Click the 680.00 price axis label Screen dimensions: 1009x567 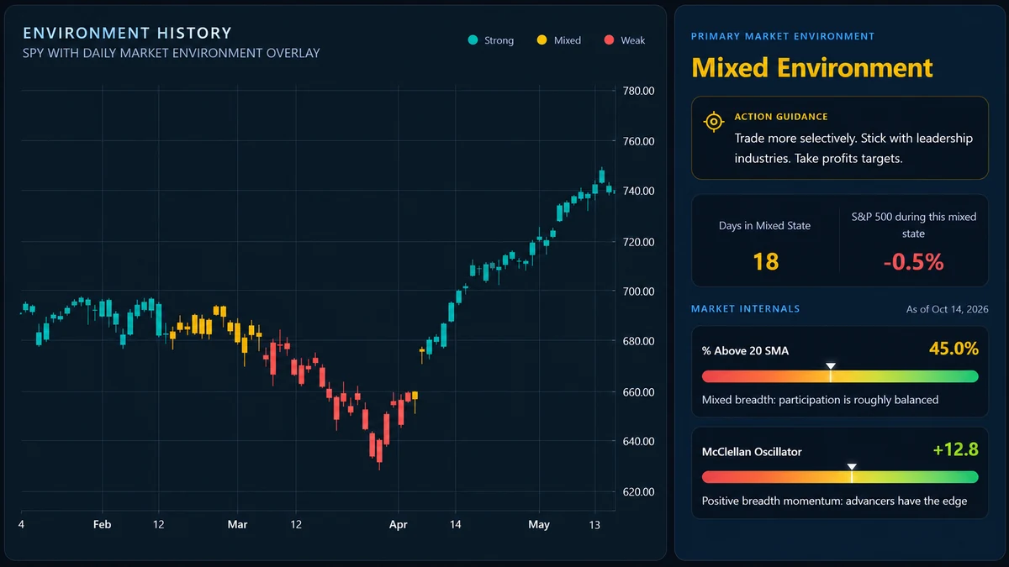638,341
